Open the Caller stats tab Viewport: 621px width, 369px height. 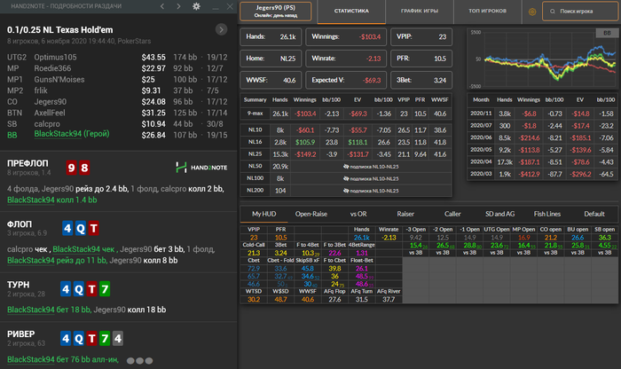coord(452,214)
